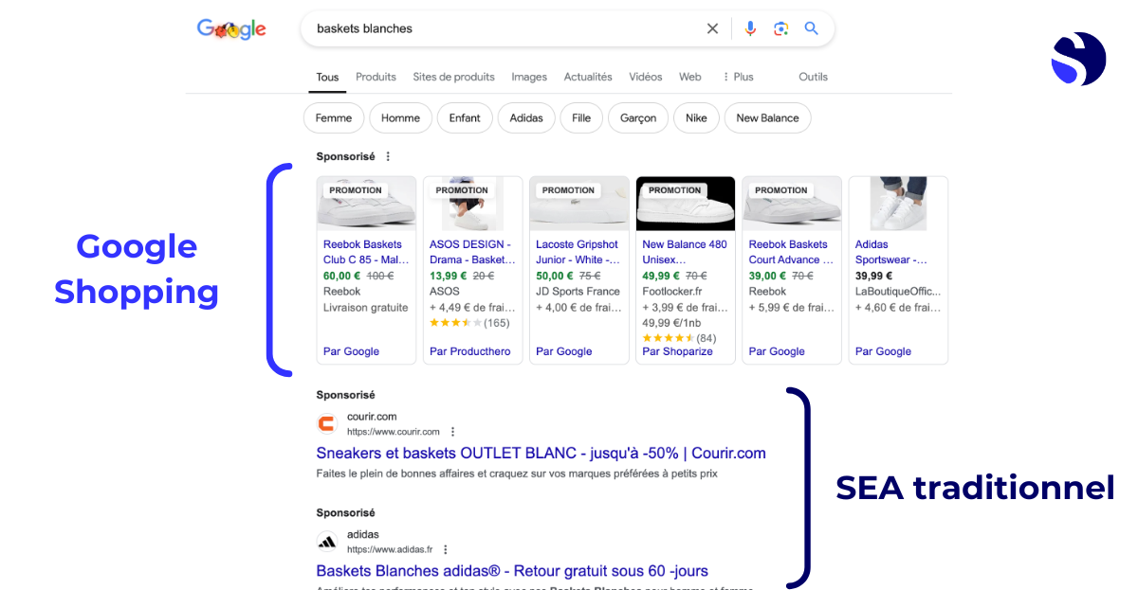
Task: Click the magnifying glass search icon
Action: (811, 28)
